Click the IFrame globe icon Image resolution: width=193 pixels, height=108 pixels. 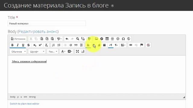click(129, 39)
